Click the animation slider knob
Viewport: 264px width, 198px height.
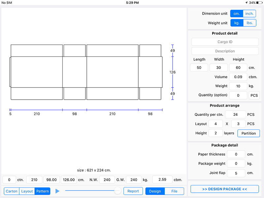tap(117, 191)
